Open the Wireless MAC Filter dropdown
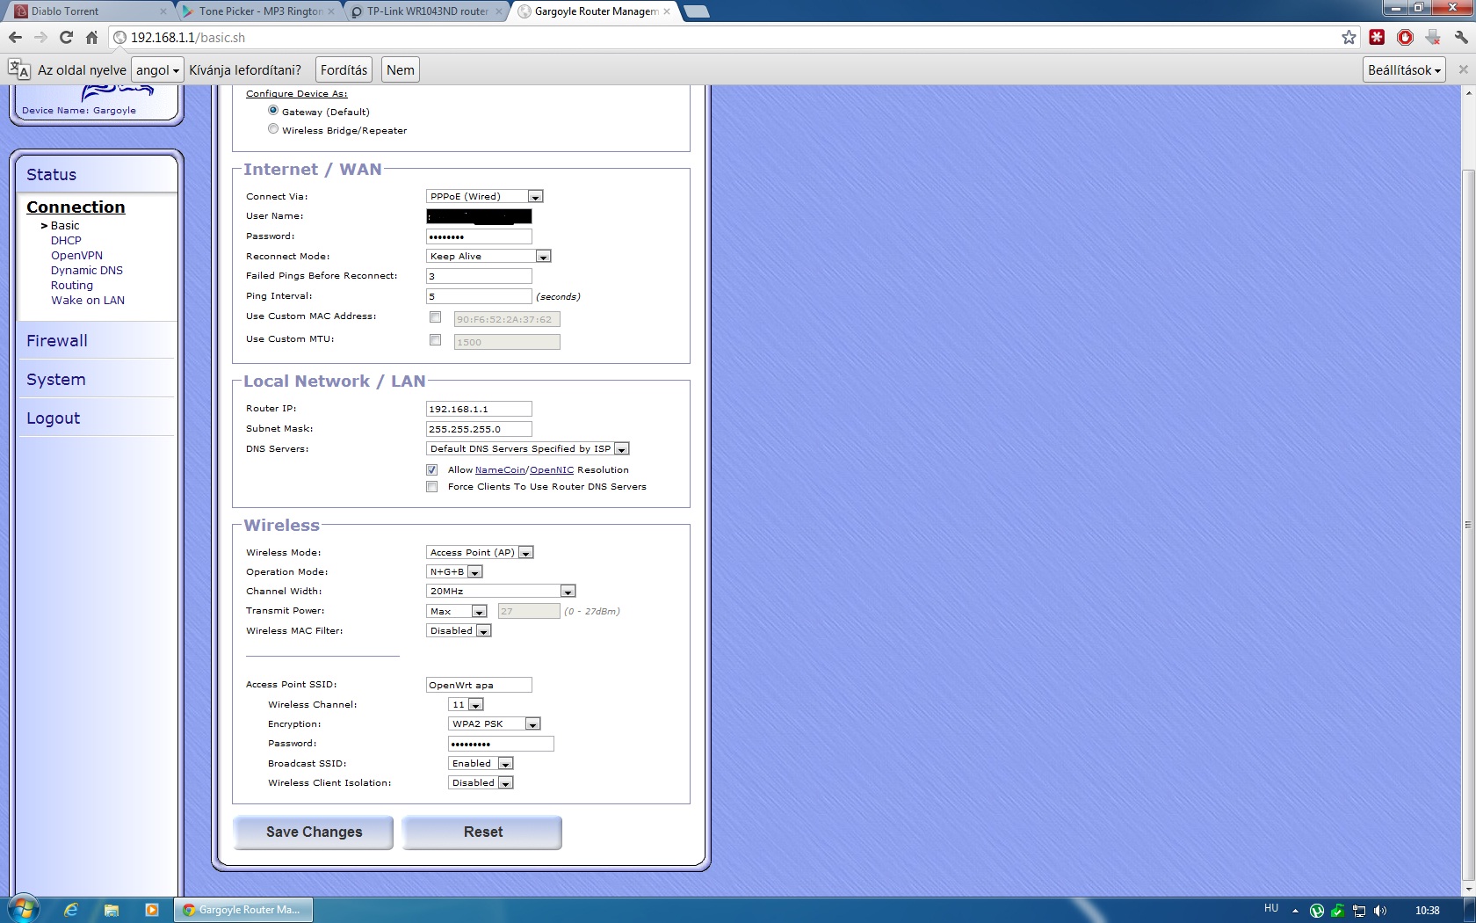 pos(459,630)
